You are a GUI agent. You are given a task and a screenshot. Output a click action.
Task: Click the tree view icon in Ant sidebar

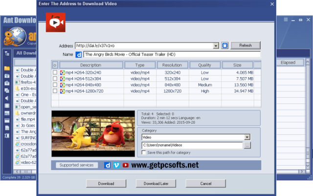[x=7, y=53]
